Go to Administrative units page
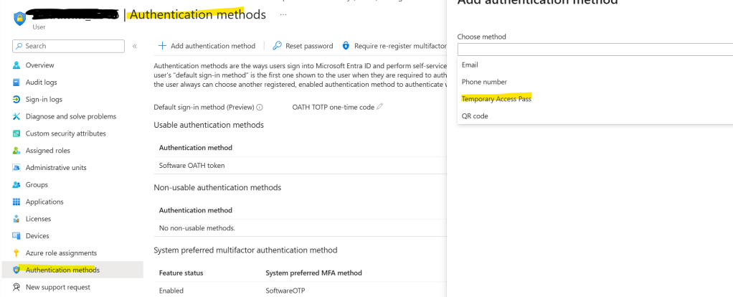Image resolution: width=733 pixels, height=297 pixels. (x=56, y=168)
